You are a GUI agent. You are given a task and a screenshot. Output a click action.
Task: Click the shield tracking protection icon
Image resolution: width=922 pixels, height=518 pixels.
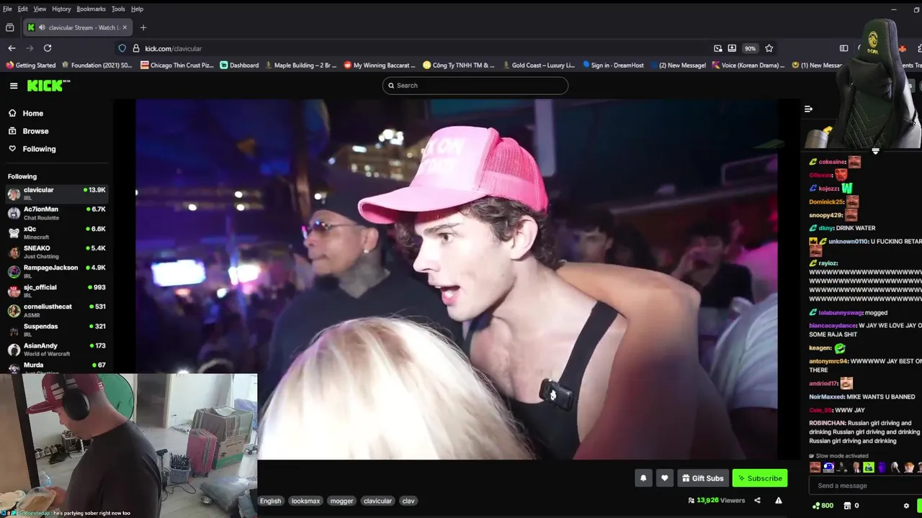coord(122,48)
